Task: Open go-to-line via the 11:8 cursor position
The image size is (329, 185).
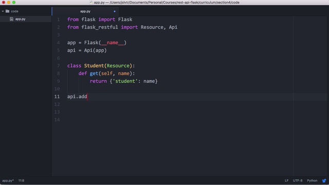Action: point(21,180)
